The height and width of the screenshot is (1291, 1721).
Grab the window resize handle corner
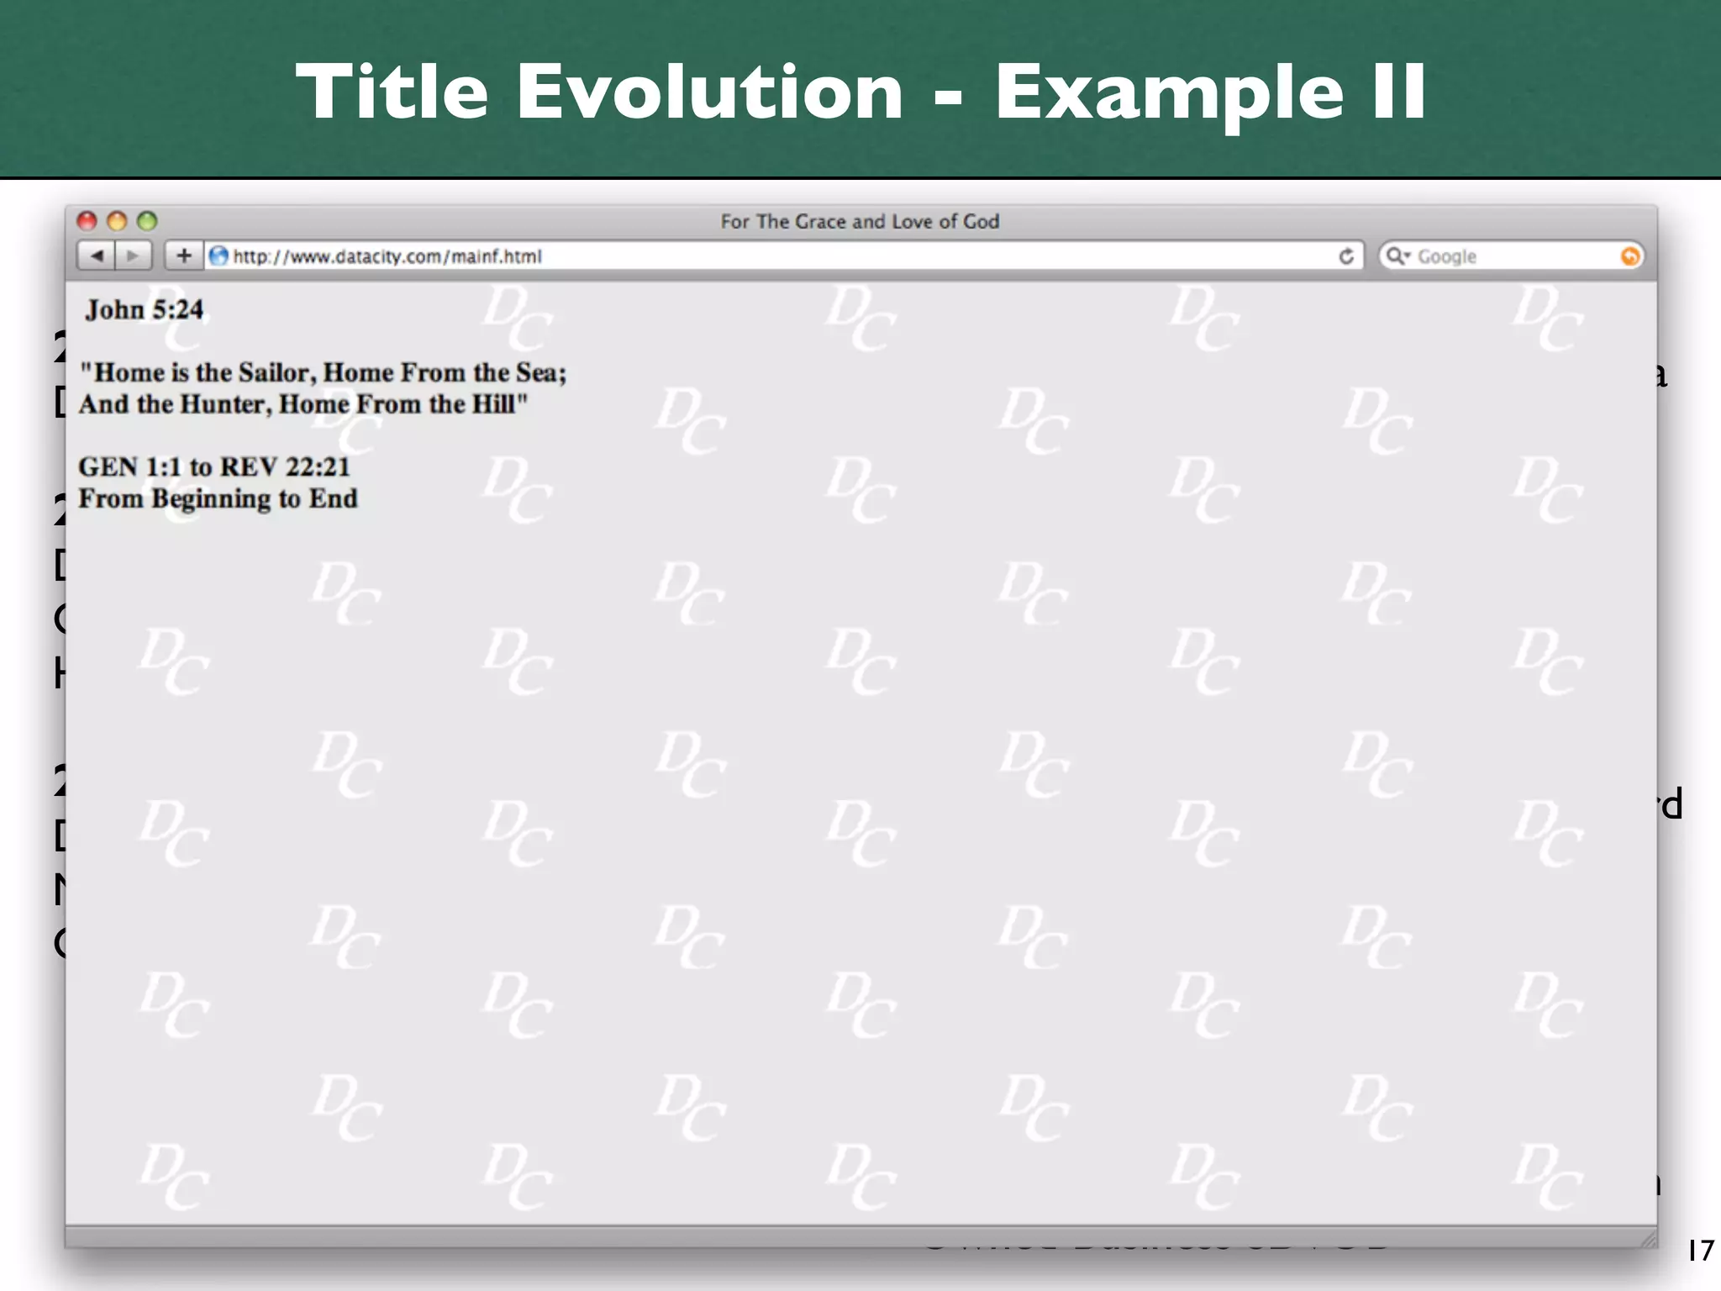tap(1647, 1238)
